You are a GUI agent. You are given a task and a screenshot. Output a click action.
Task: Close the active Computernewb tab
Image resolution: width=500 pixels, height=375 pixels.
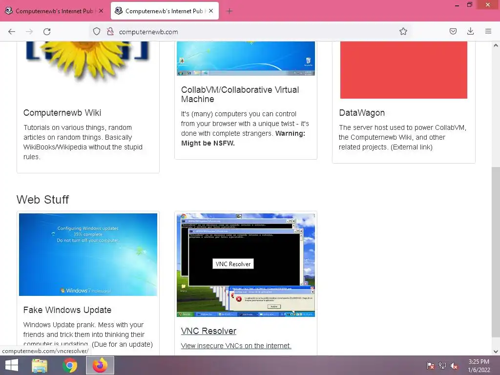[211, 11]
